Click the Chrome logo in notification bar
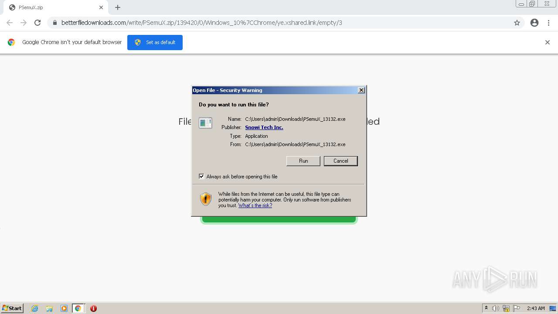558x314 pixels. click(x=11, y=42)
